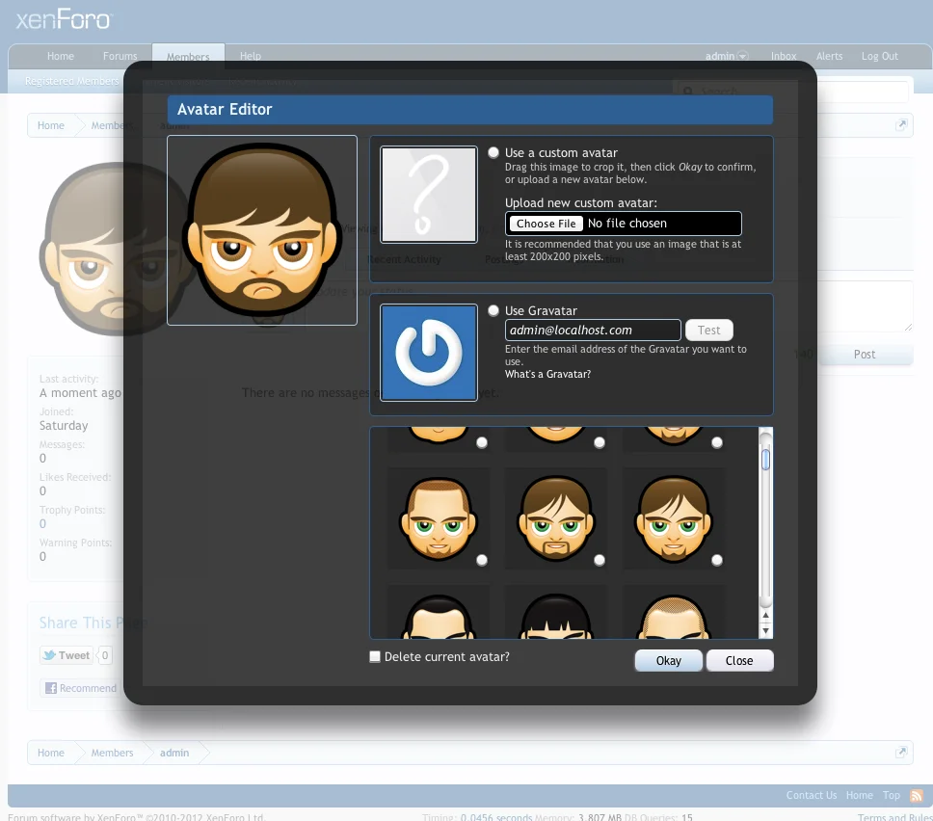Open the Home tab in navigation
The image size is (933, 821).
click(61, 56)
